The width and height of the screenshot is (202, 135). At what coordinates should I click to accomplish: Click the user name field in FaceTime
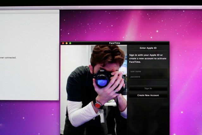click(x=148, y=71)
